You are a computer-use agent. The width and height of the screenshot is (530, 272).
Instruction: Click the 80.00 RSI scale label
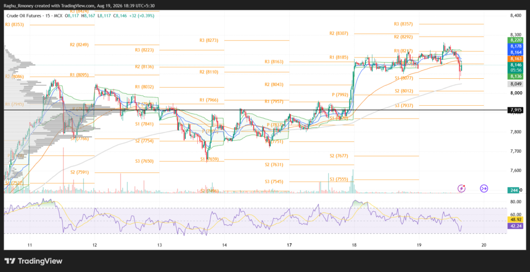(516, 202)
